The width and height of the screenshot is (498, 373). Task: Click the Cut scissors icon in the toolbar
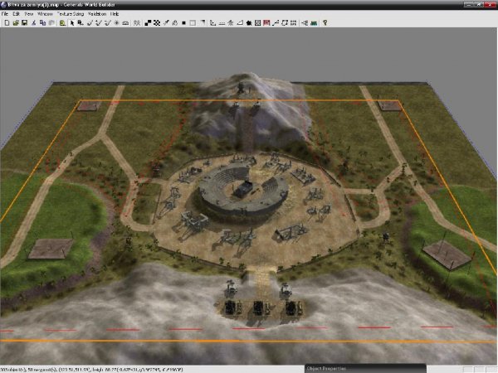[x=34, y=22]
